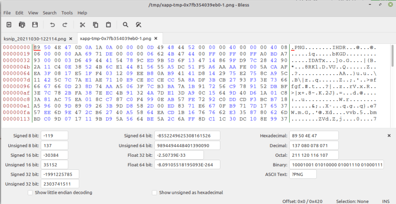Close the xapp-tmp-0x7fb354039eb0-1.png tab

(156, 39)
